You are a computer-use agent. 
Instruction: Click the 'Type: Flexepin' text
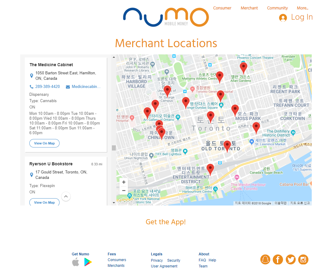tap(42, 186)
